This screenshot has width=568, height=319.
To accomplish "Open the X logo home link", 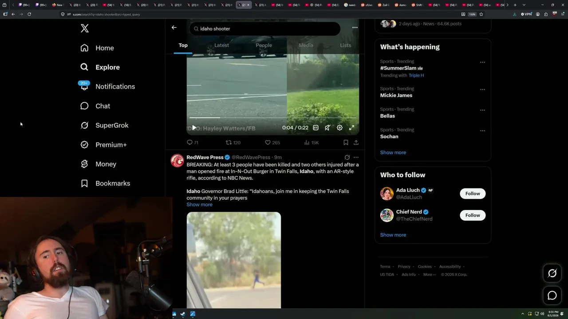I will tap(85, 28).
